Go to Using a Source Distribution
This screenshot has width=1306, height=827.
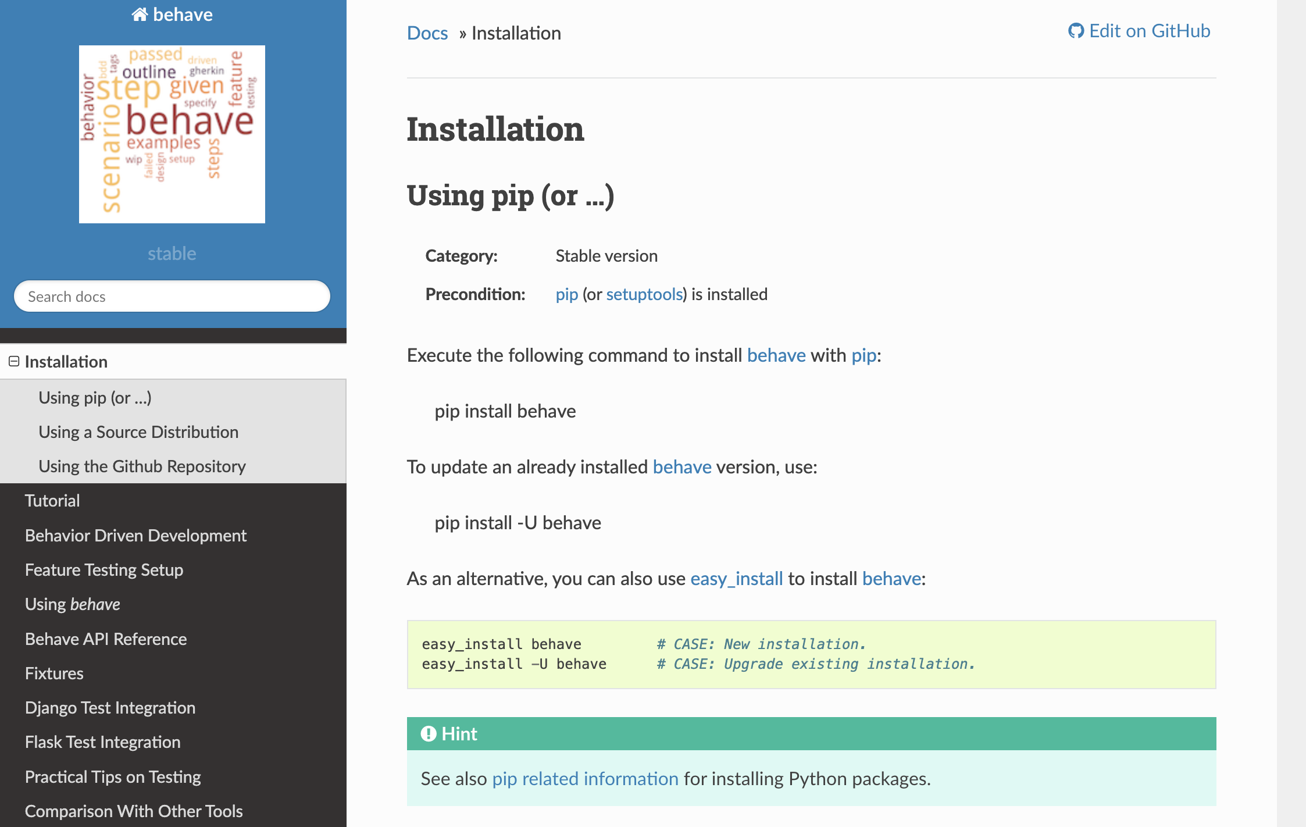click(138, 432)
